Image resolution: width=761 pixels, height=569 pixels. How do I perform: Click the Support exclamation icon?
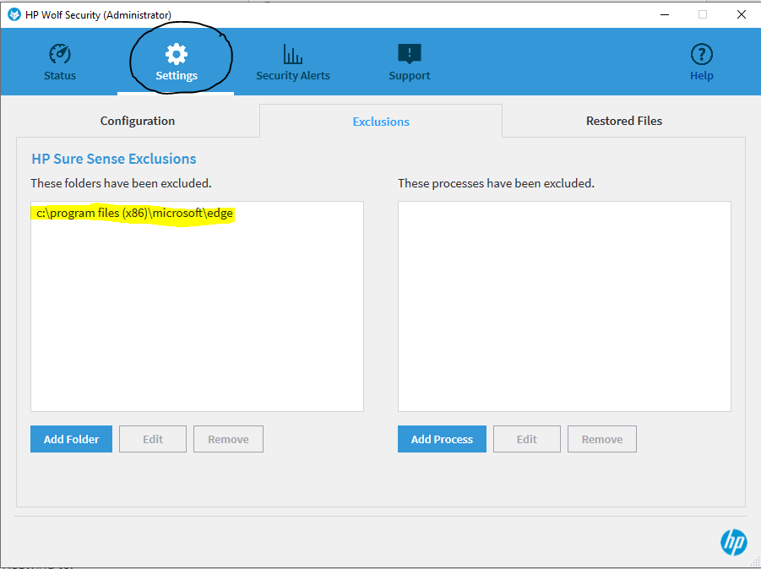pos(409,52)
